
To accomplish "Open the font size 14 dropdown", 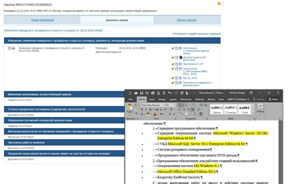I will pyautogui.click(x=174, y=105).
